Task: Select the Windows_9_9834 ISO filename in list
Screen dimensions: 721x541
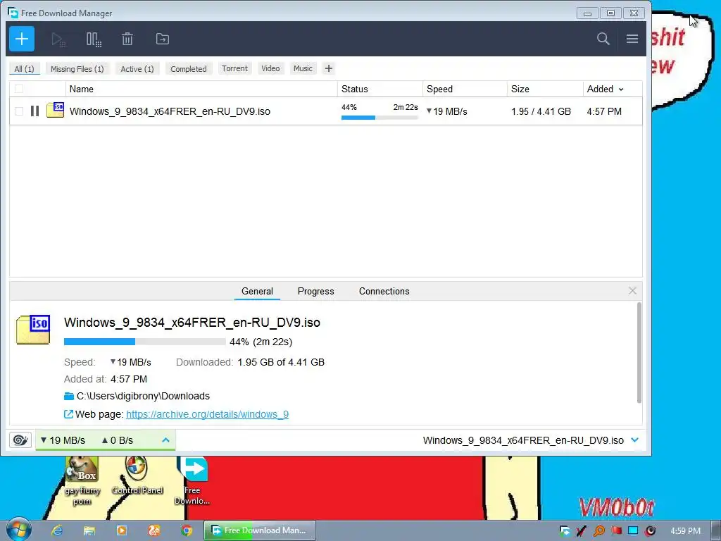Action: 170,111
